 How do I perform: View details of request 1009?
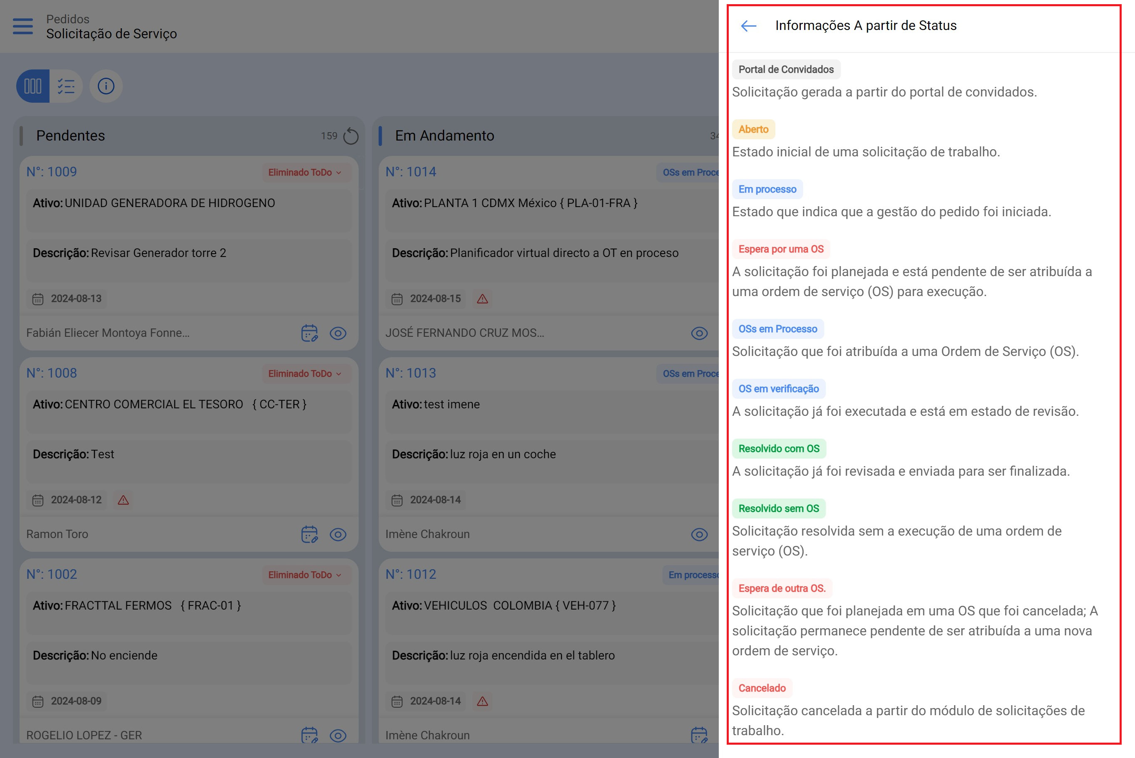tap(338, 333)
